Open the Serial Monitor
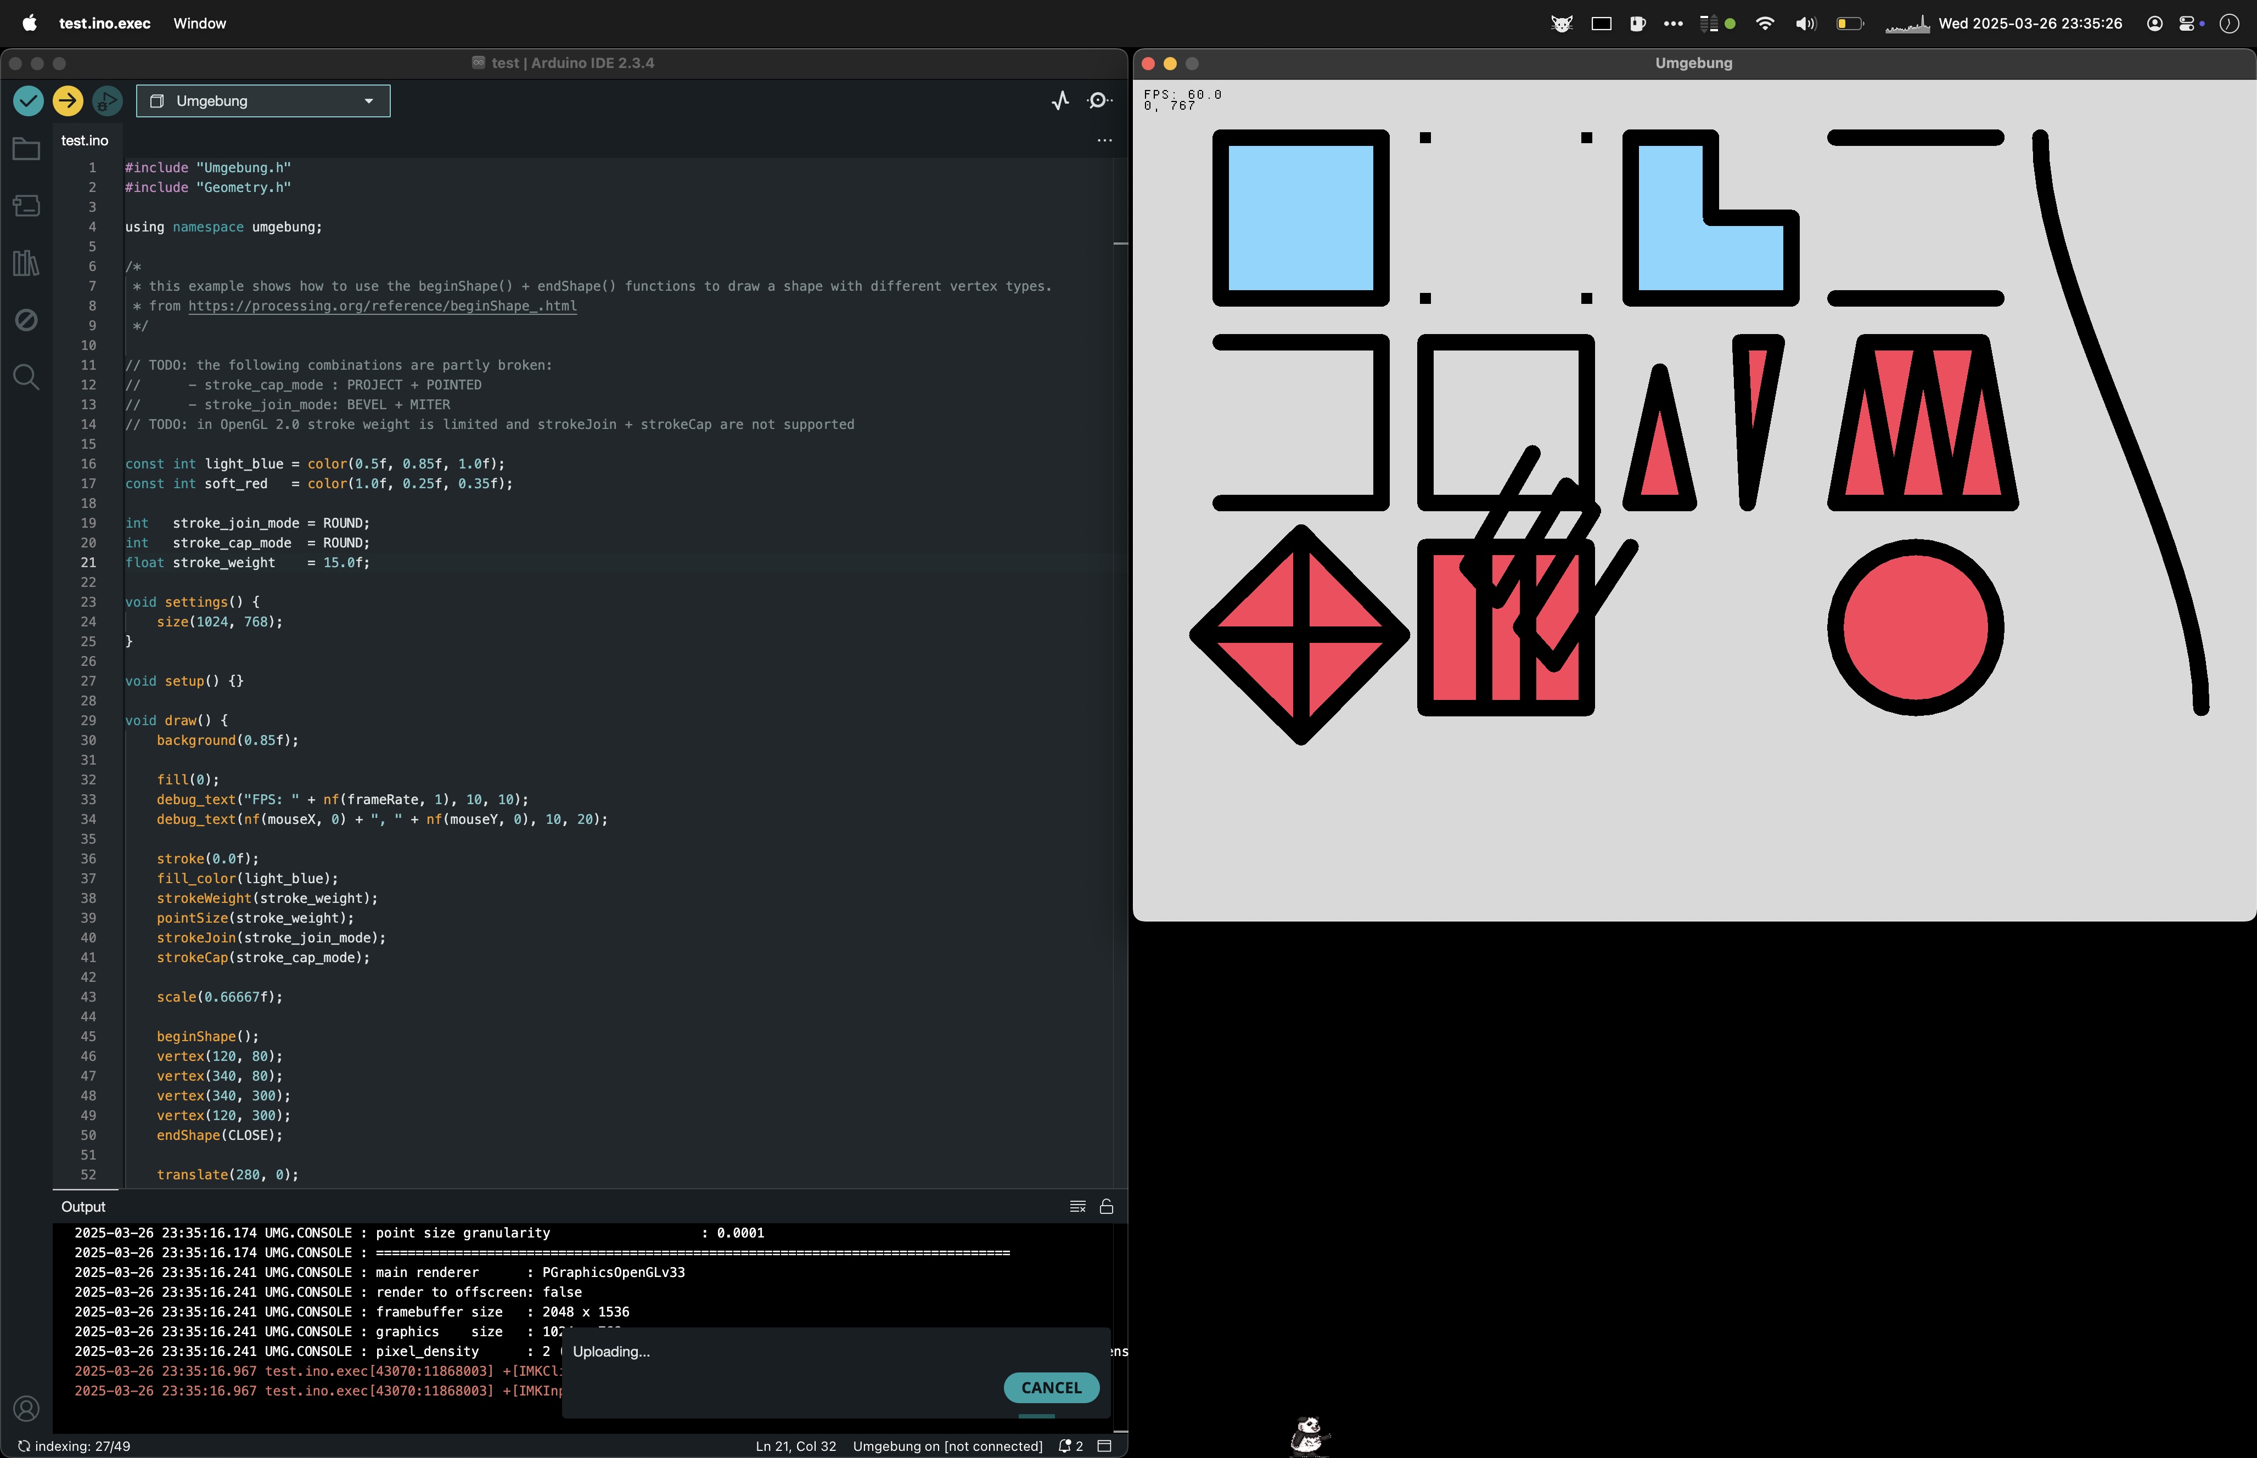This screenshot has height=1458, width=2257. tap(1099, 100)
